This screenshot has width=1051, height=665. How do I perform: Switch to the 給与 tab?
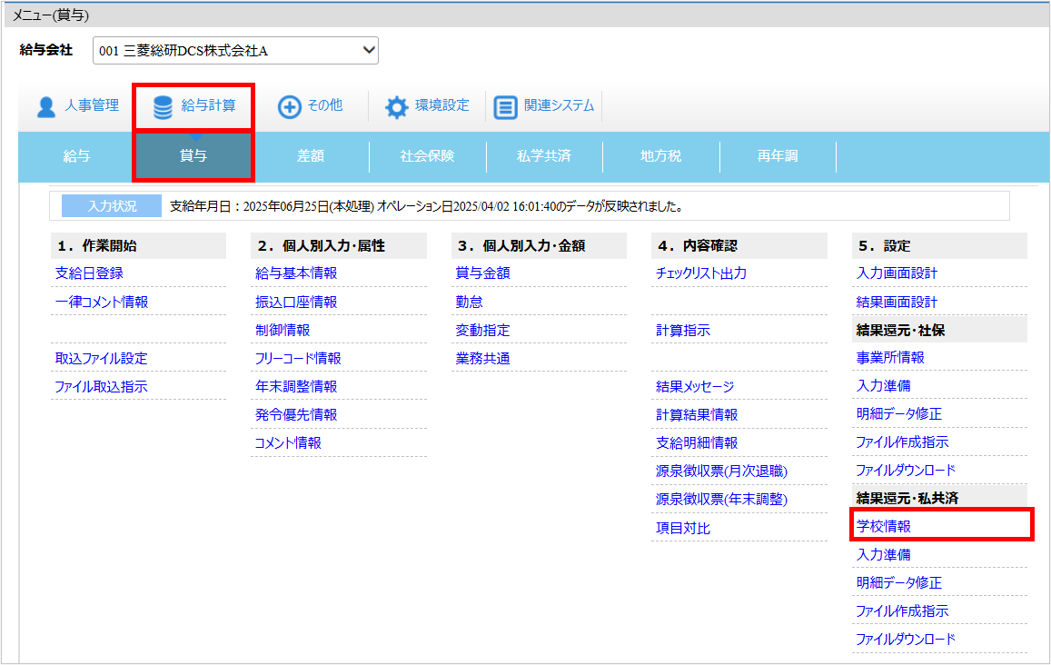click(76, 156)
